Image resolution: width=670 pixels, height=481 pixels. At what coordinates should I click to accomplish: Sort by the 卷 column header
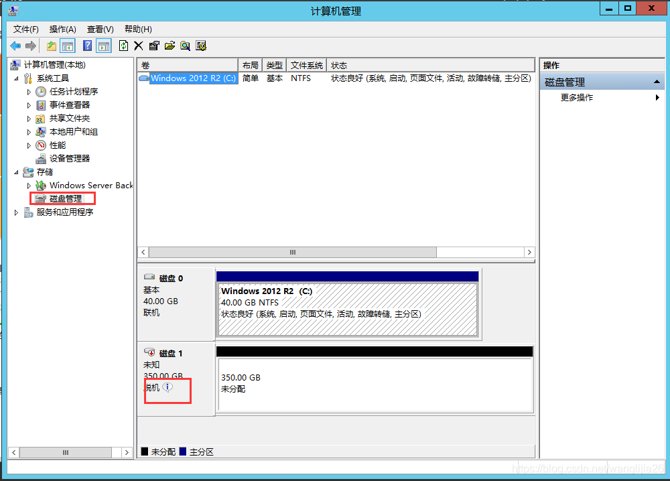coord(188,65)
